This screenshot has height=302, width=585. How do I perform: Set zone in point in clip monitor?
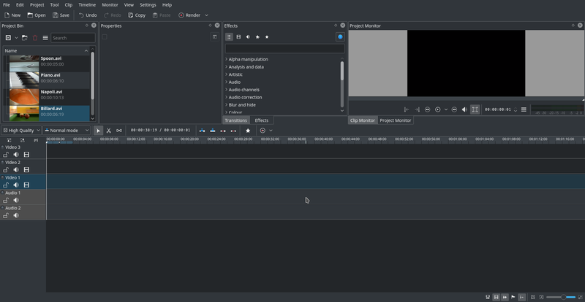pos(407,109)
